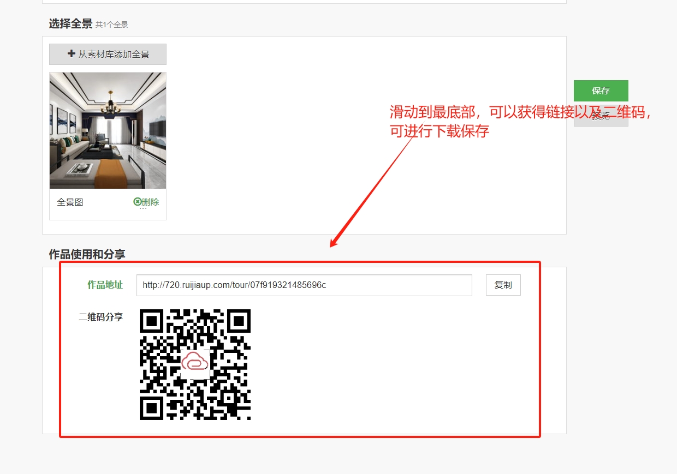Click the QR code's top-right finder square
The image size is (677, 474).
pyautogui.click(x=239, y=321)
